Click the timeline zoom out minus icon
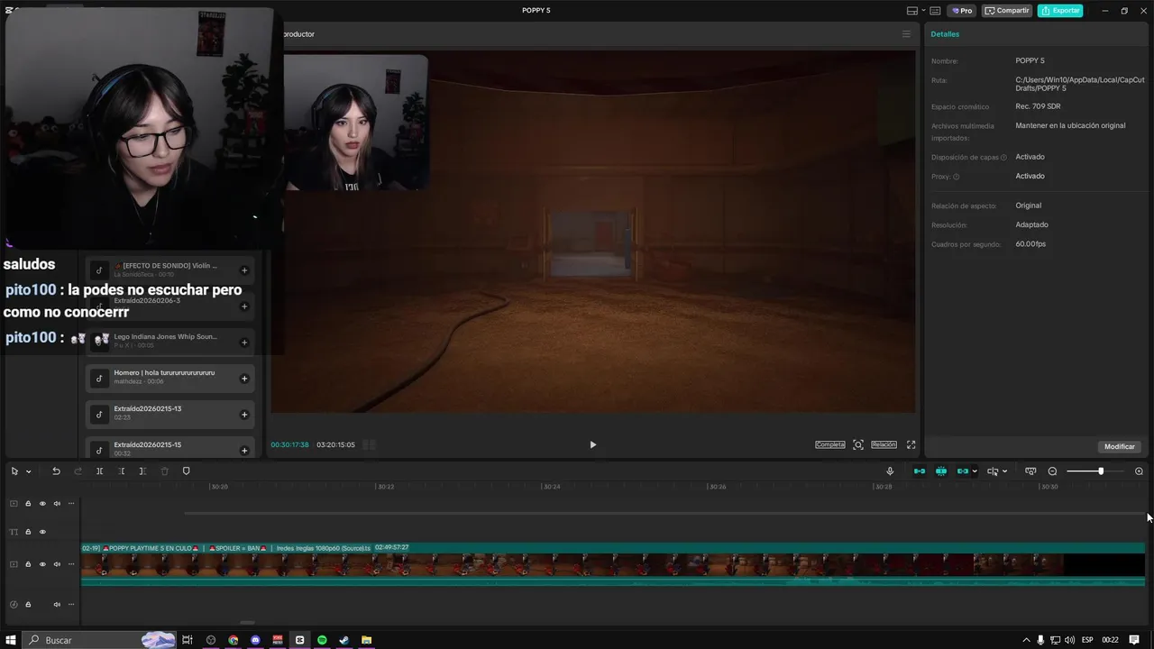1154x649 pixels. [x=1052, y=471]
